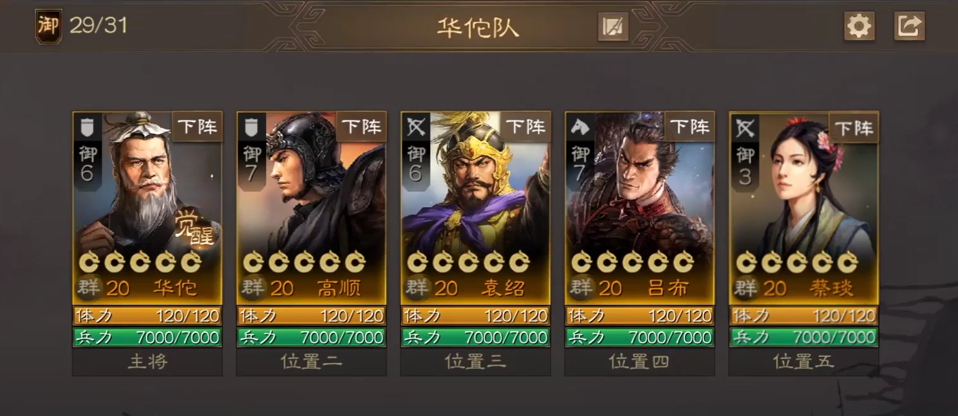This screenshot has width=958, height=416.
Task: Click the bow troop icon on 袁绍
Action: (x=416, y=128)
